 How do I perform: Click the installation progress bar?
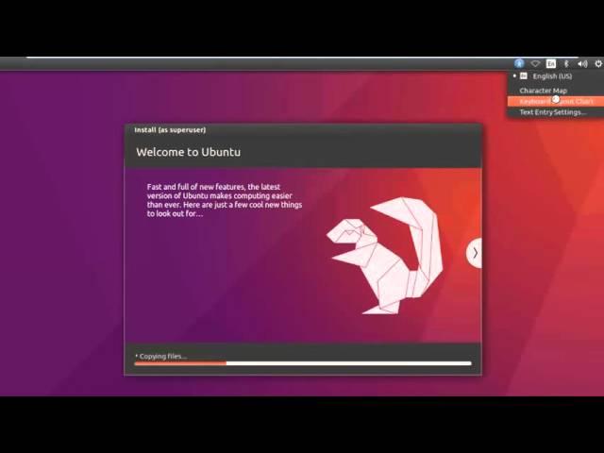303,363
